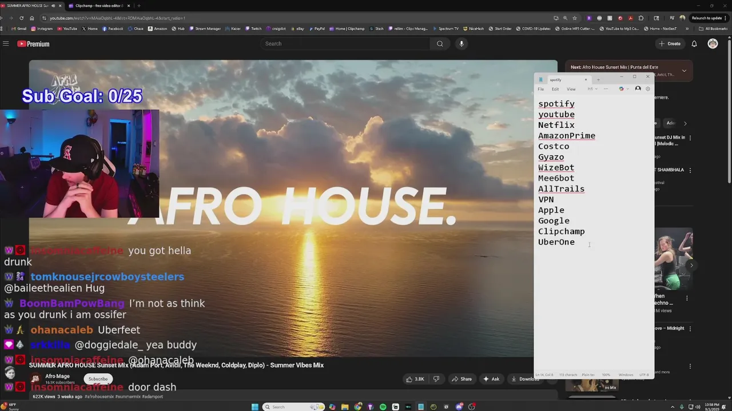Viewport: 732px width, 411px height.
Task: Subscribe to Afro Mage channel
Action: click(98, 379)
